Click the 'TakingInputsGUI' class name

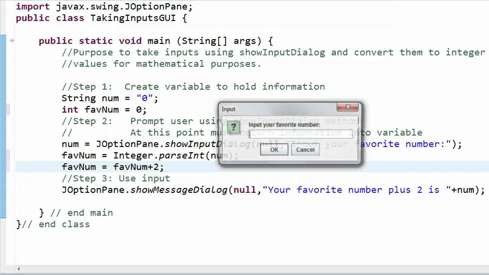[x=133, y=18]
